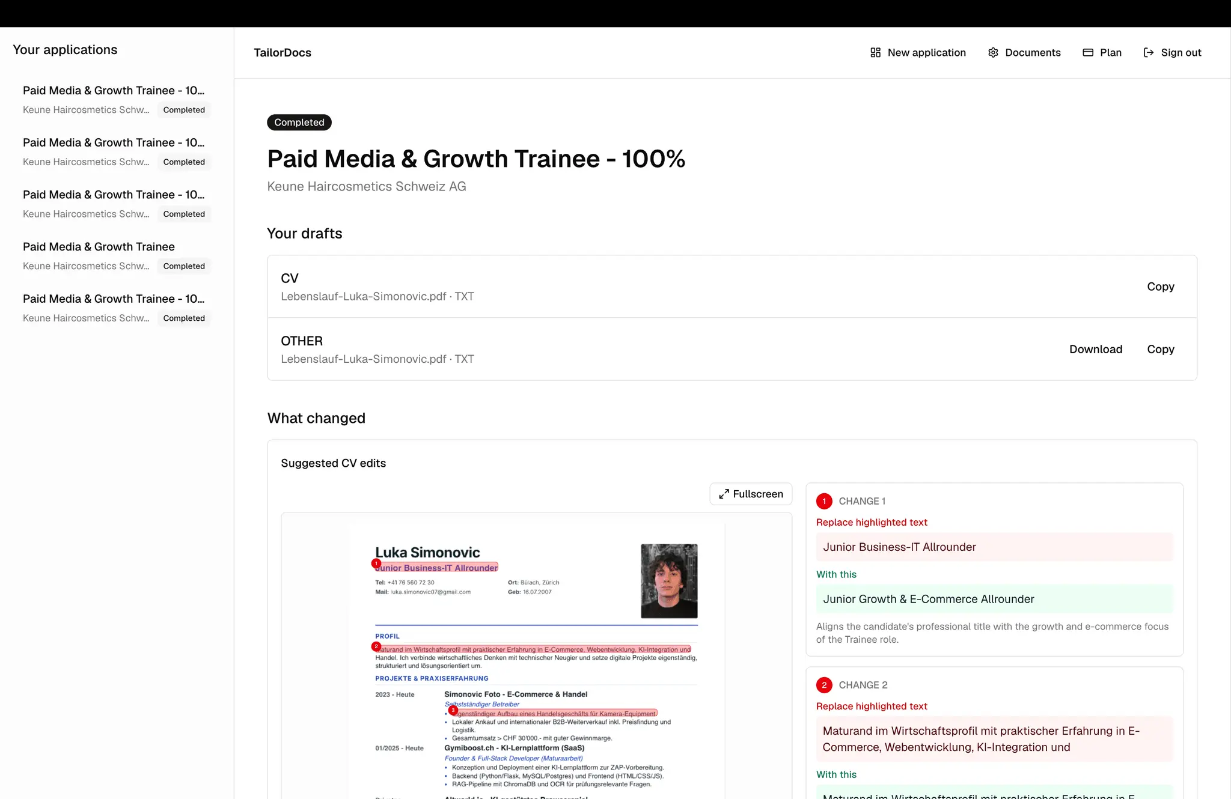Click the Change 1 explanation text
1231x799 pixels.
[x=992, y=633]
